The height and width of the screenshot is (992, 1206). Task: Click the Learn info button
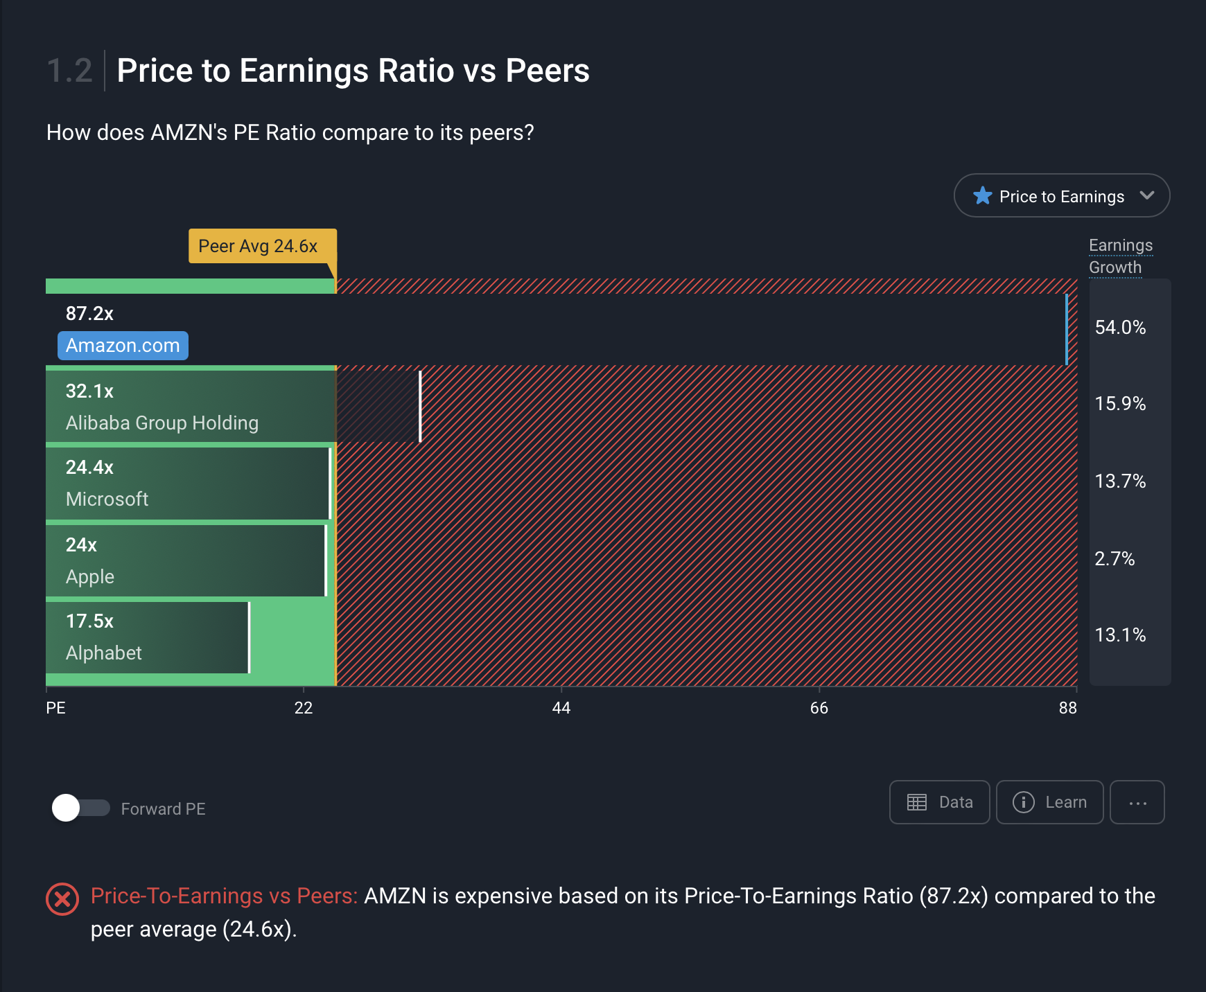point(1049,802)
